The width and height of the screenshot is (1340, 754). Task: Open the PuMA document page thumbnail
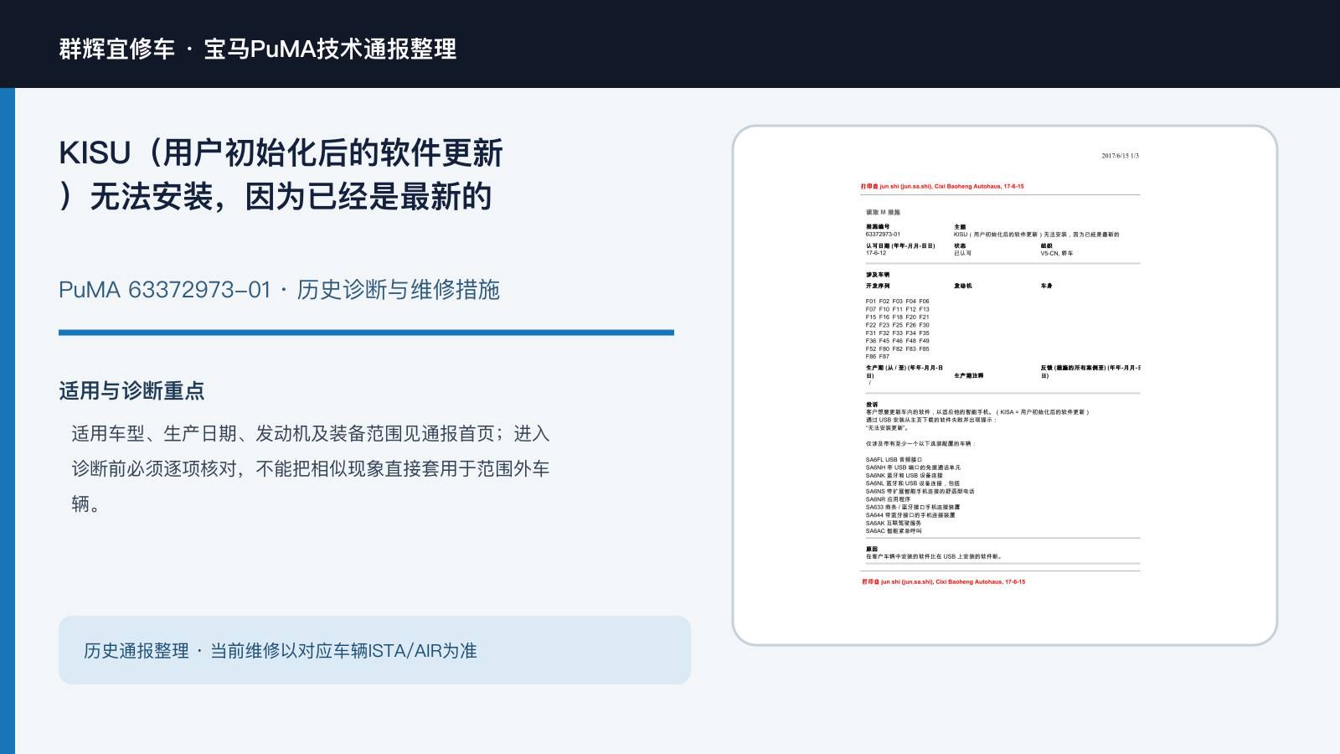(x=1005, y=385)
